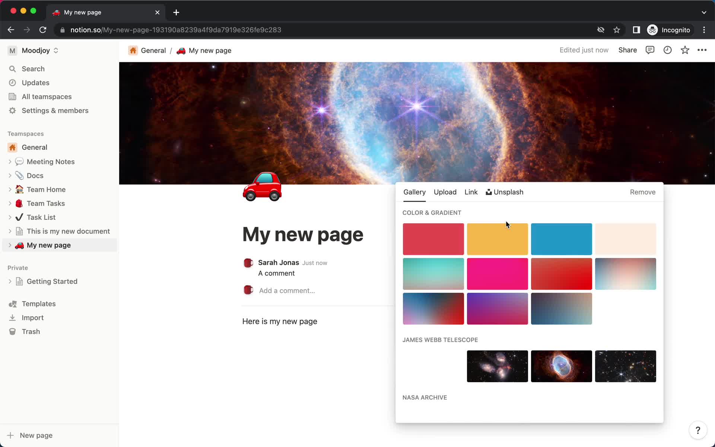Click the Task List sidebar icon
715x447 pixels.
coord(19,217)
